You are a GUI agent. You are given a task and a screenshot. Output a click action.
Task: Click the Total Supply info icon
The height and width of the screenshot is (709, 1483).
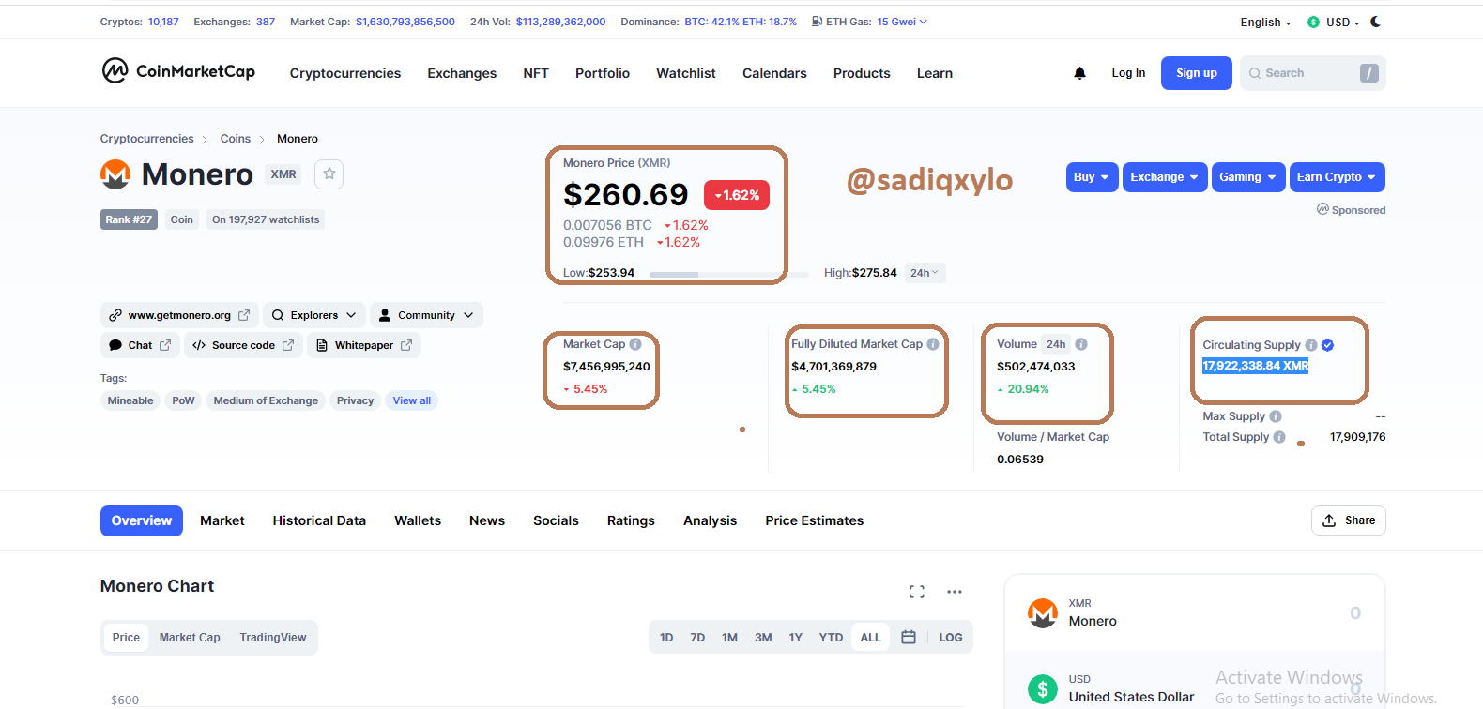tap(1279, 437)
